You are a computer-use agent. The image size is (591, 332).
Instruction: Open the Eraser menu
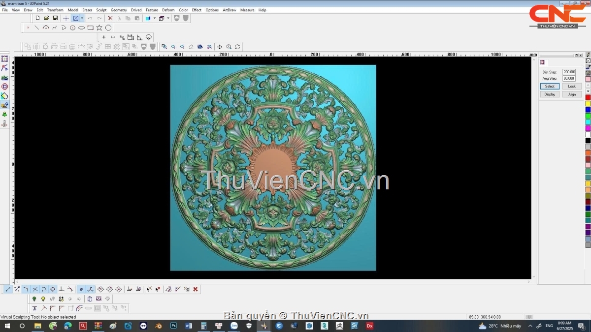pos(87,10)
